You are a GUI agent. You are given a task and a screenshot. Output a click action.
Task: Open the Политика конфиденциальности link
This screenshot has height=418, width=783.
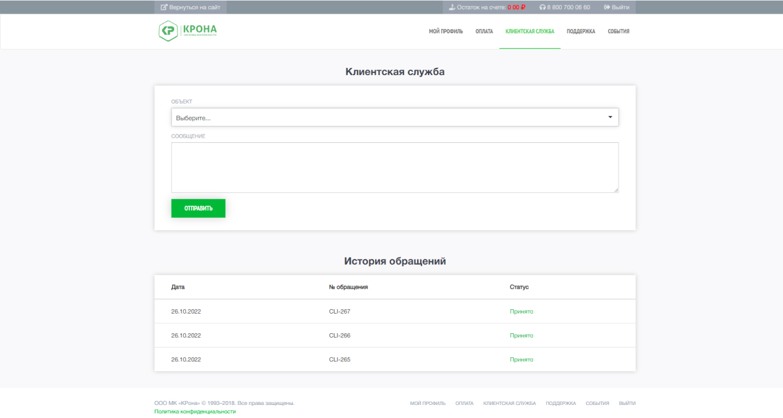point(194,411)
